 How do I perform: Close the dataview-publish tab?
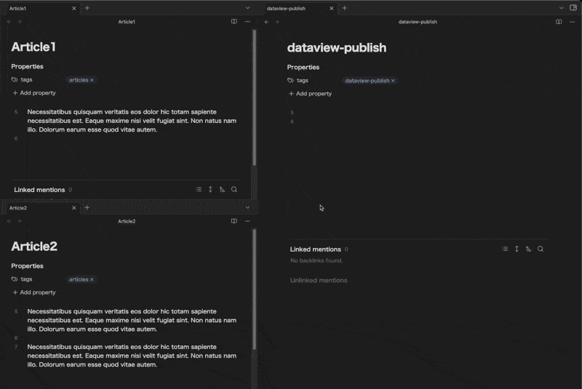(332, 8)
